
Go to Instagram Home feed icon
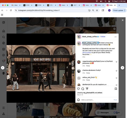point(3,31)
